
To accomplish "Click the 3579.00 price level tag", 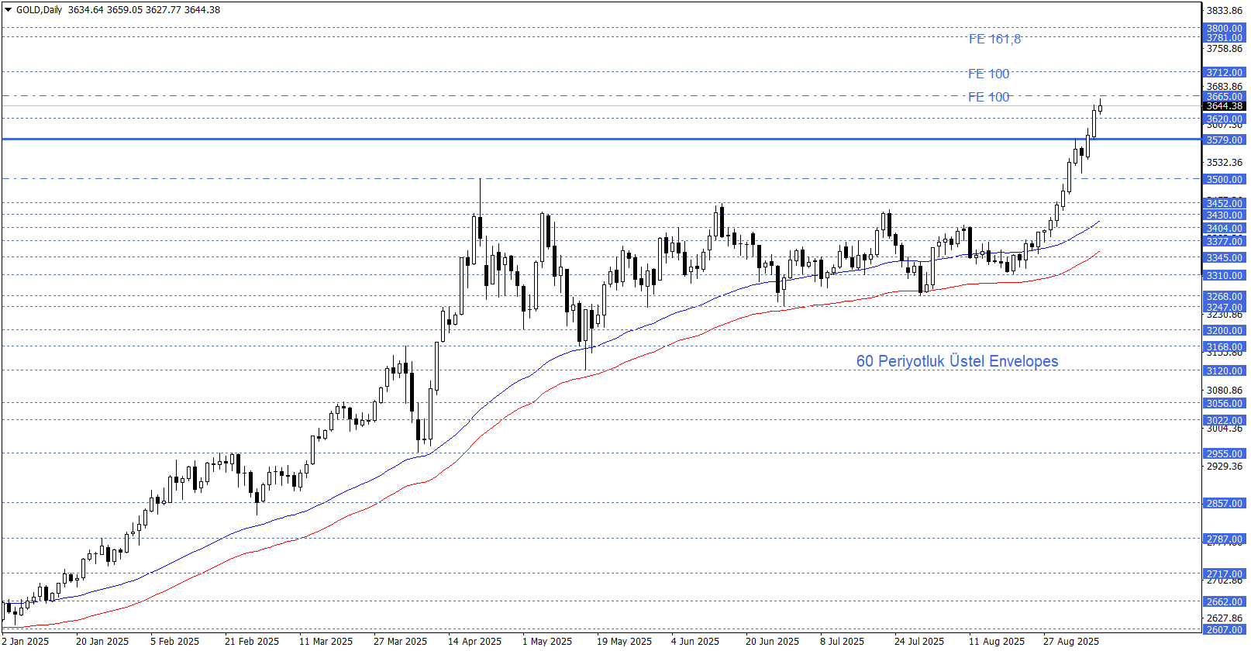I will coord(1224,140).
